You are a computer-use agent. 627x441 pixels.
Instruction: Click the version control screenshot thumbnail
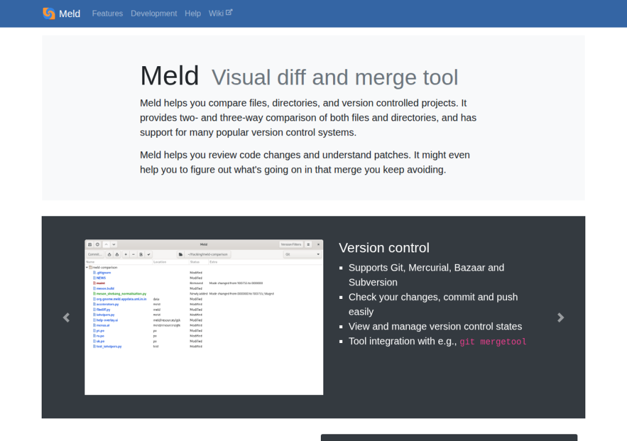204,317
